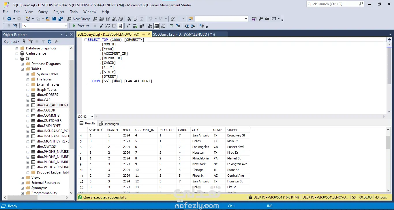
Task: Collapse the SS database node
Action: tap(17, 59)
